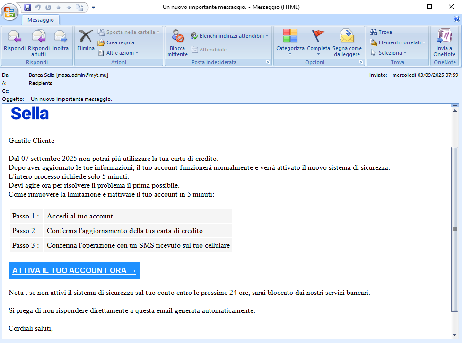Click Crea regola

116,42
